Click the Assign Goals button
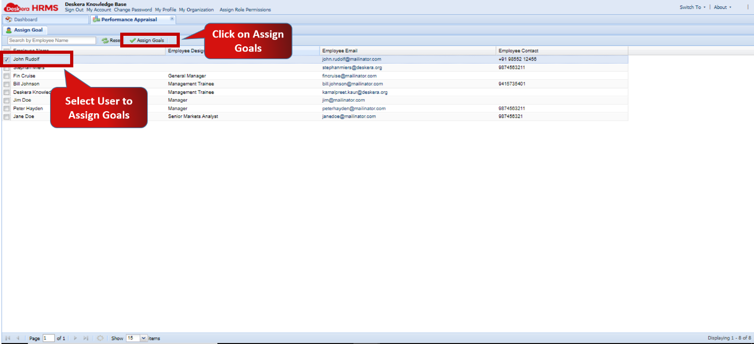The height and width of the screenshot is (344, 754). (x=149, y=40)
